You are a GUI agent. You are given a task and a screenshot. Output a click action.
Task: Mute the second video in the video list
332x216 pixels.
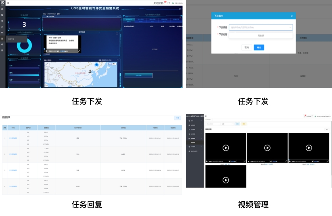coord(271,161)
